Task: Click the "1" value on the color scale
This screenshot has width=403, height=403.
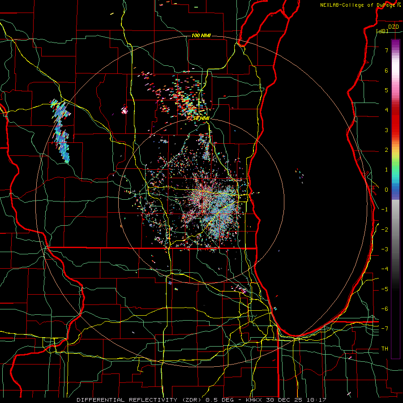Action: click(x=386, y=170)
